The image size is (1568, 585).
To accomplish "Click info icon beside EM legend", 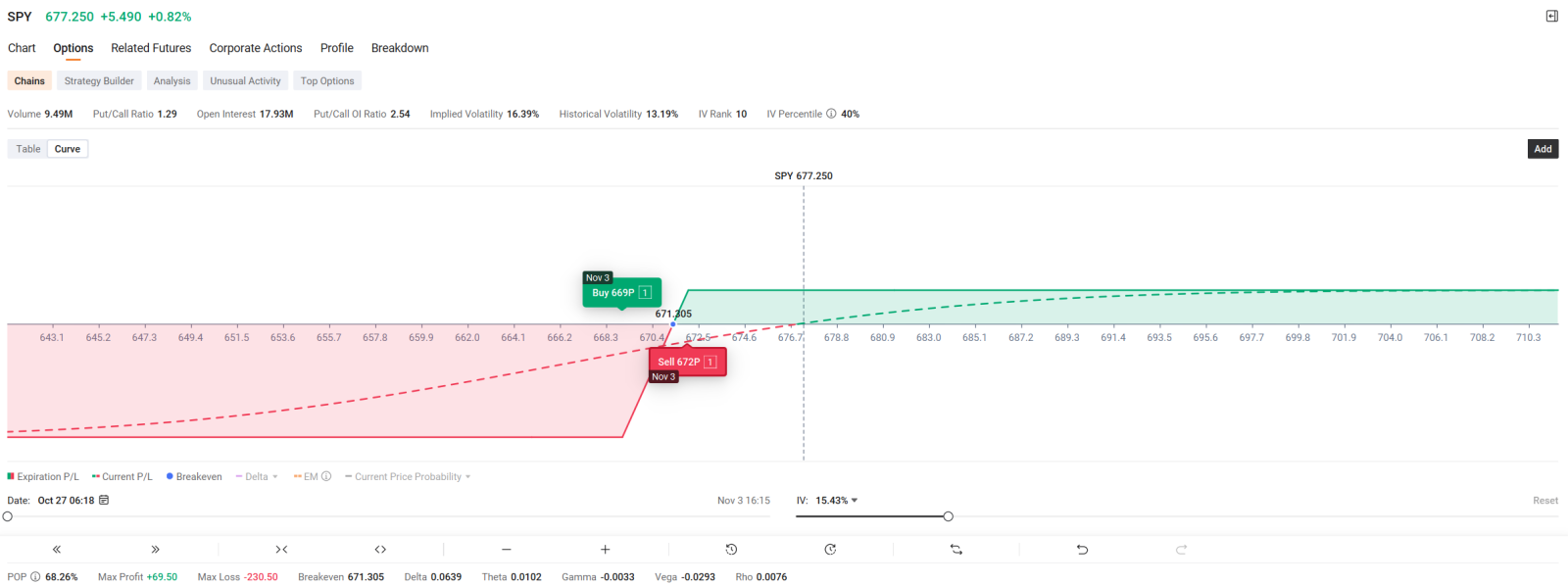I will (326, 477).
